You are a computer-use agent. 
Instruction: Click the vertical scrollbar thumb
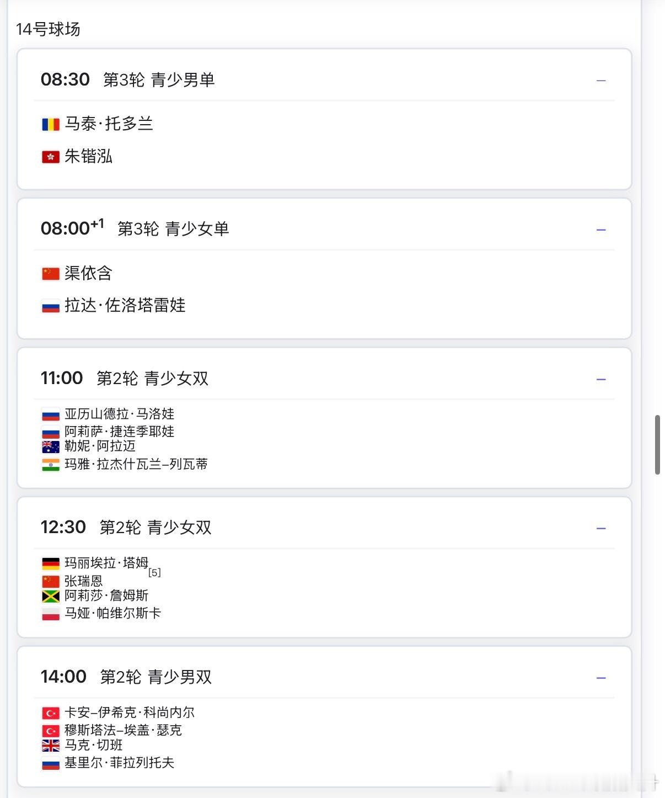coord(657,445)
